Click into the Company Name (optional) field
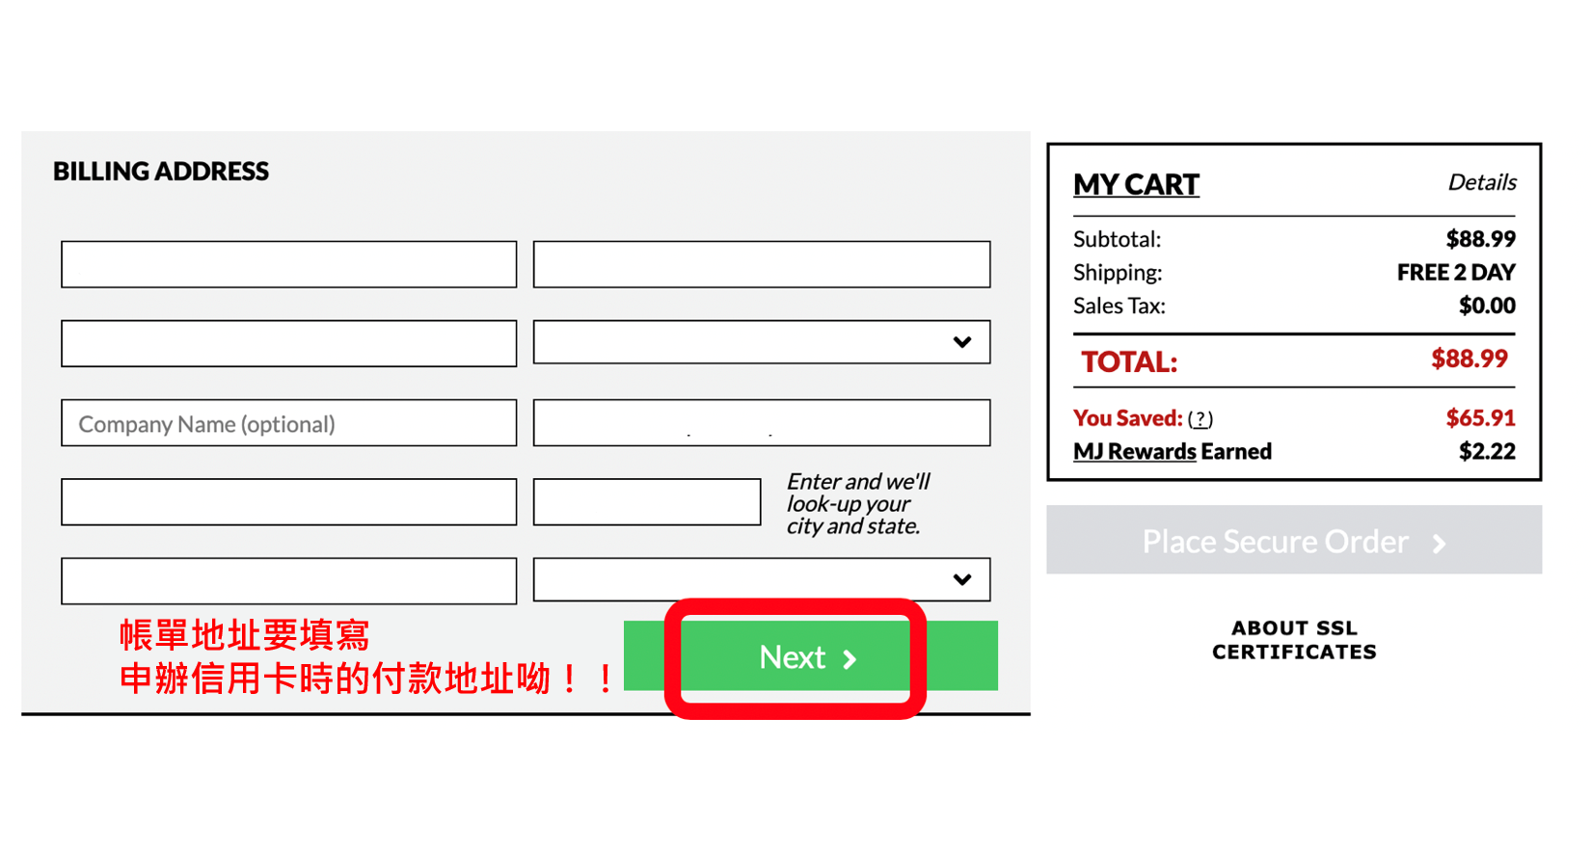The height and width of the screenshot is (853, 1591). coord(288,423)
